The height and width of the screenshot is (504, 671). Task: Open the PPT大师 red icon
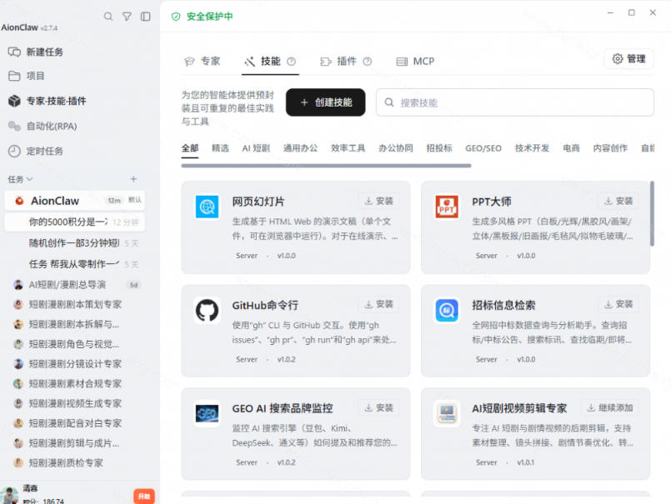[x=447, y=207]
